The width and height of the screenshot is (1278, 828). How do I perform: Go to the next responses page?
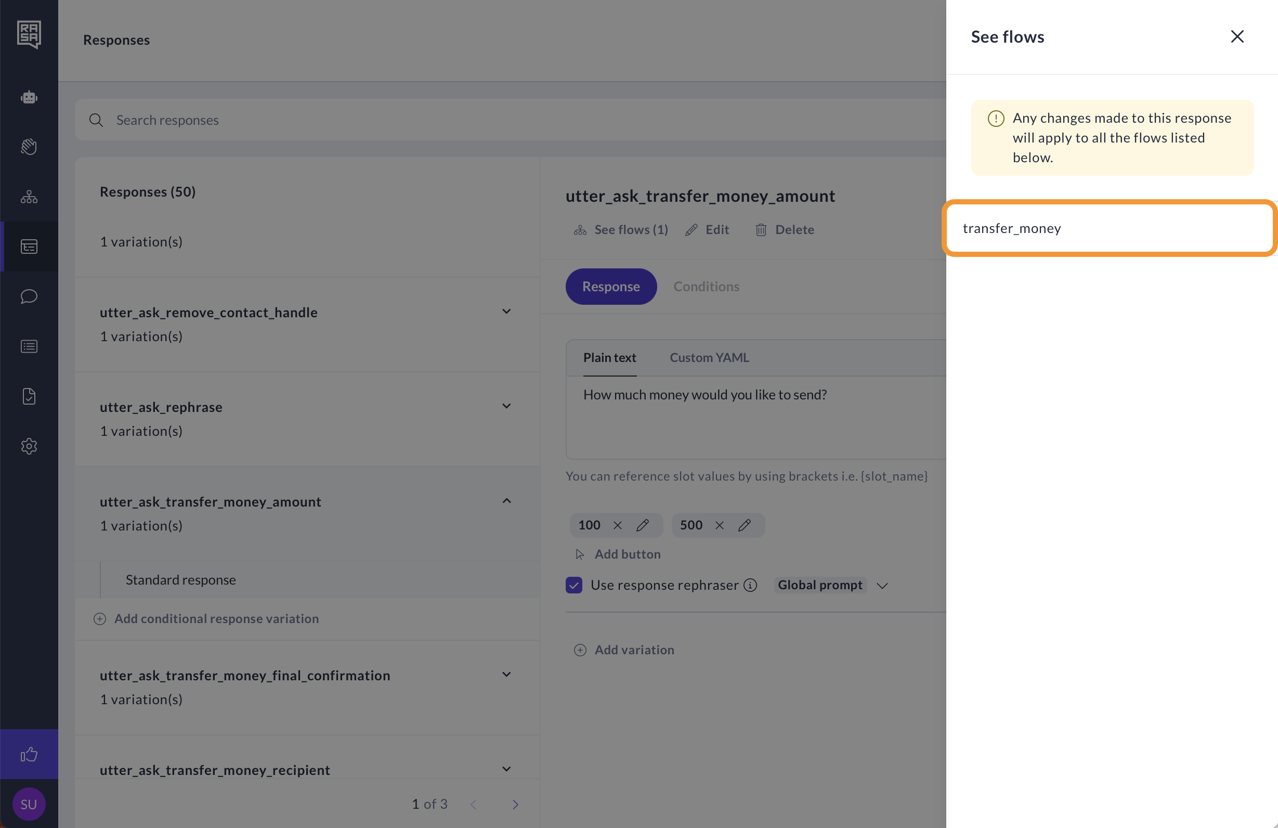(515, 805)
